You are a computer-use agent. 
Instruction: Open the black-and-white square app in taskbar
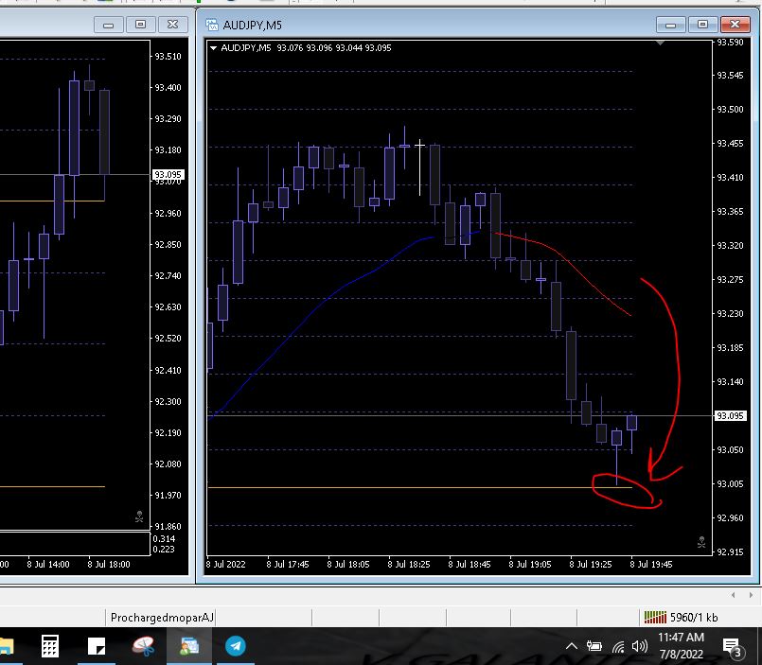pyautogui.click(x=97, y=646)
